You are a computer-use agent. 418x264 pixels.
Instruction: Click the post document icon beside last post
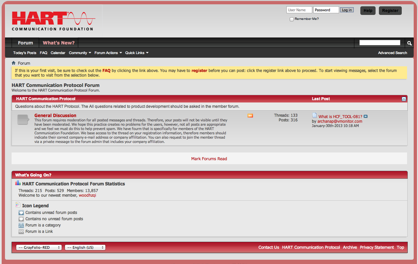point(315,115)
